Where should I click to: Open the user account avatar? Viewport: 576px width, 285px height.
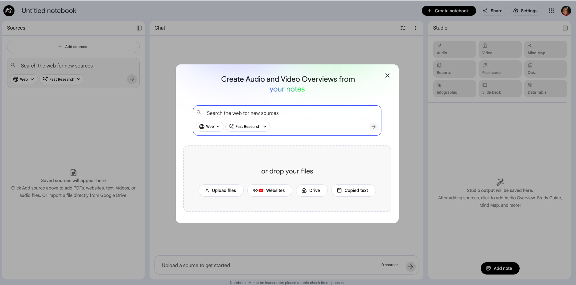(x=566, y=11)
